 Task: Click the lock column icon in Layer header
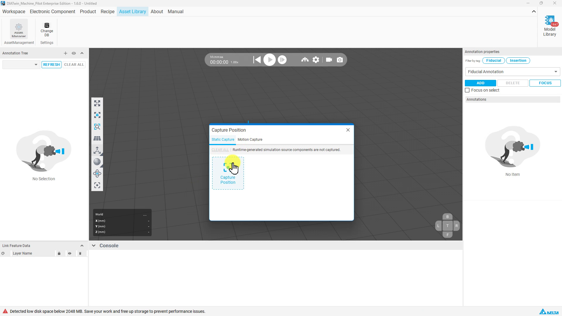click(x=59, y=254)
